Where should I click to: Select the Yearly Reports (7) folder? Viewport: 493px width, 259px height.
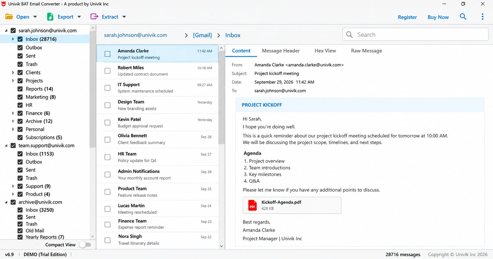45,237
